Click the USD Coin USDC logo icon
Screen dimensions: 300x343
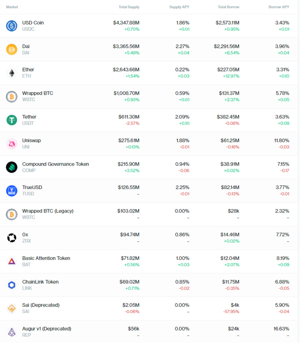[12, 26]
